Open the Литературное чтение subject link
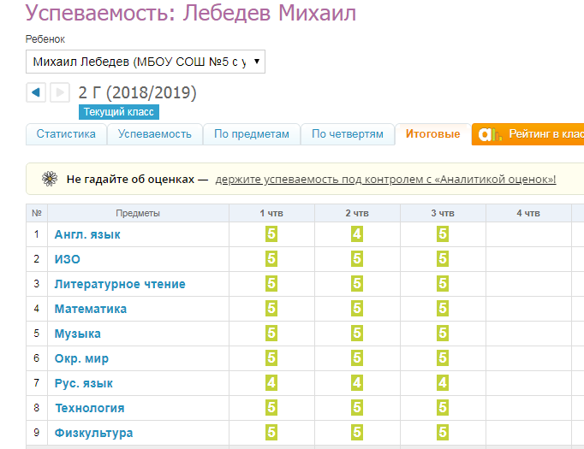 (x=120, y=284)
